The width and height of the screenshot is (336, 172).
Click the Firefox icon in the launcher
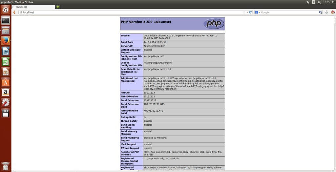6,41
